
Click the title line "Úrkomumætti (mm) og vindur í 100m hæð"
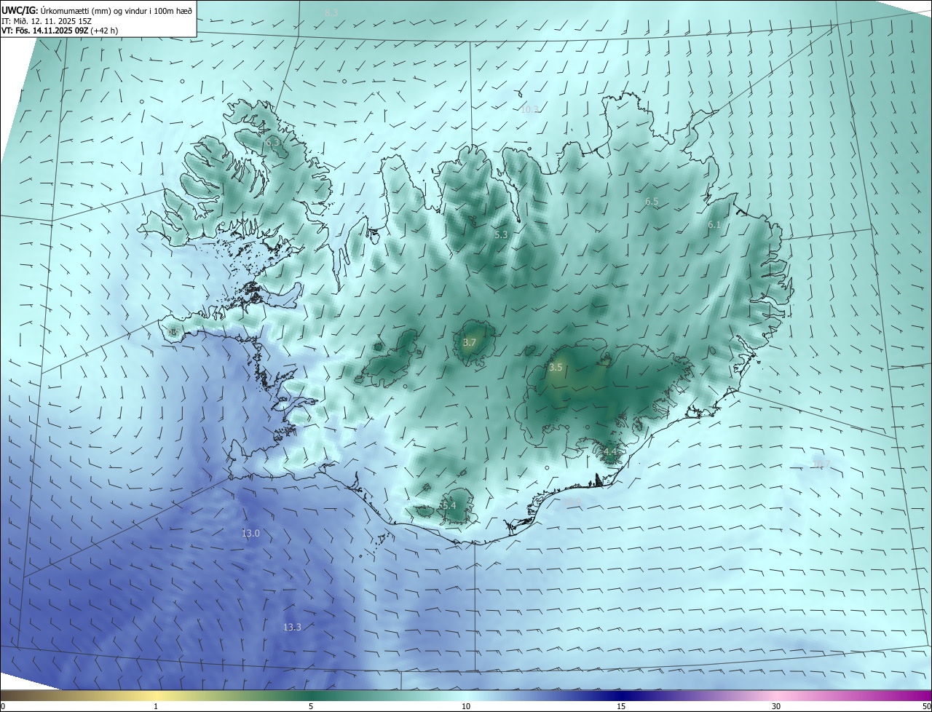tap(116, 10)
